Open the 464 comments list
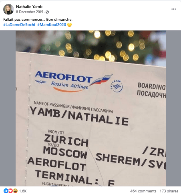181x194 pixels. [143, 191]
